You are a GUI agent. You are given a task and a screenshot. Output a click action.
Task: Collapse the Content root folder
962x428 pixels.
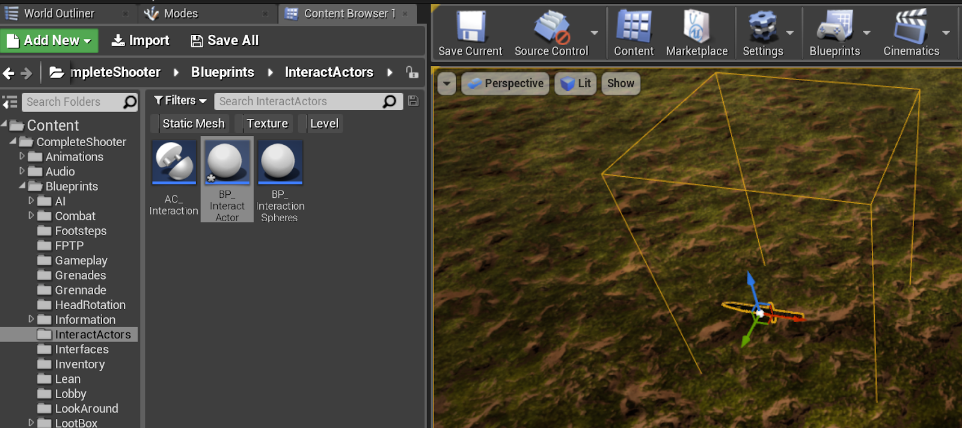click(4, 125)
